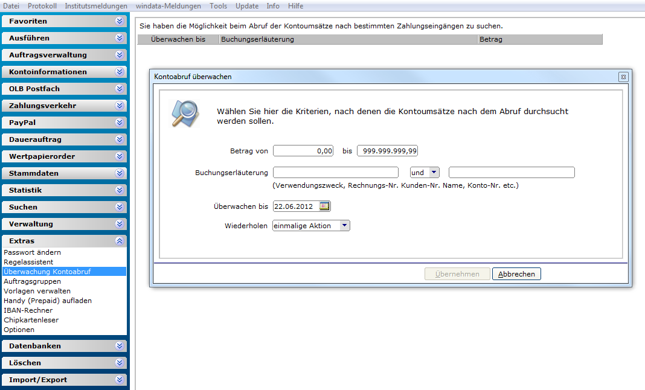Viewport: 645px width, 390px height.
Task: Open Wiederholen 'einmalige Aktion' dropdown
Action: point(345,225)
